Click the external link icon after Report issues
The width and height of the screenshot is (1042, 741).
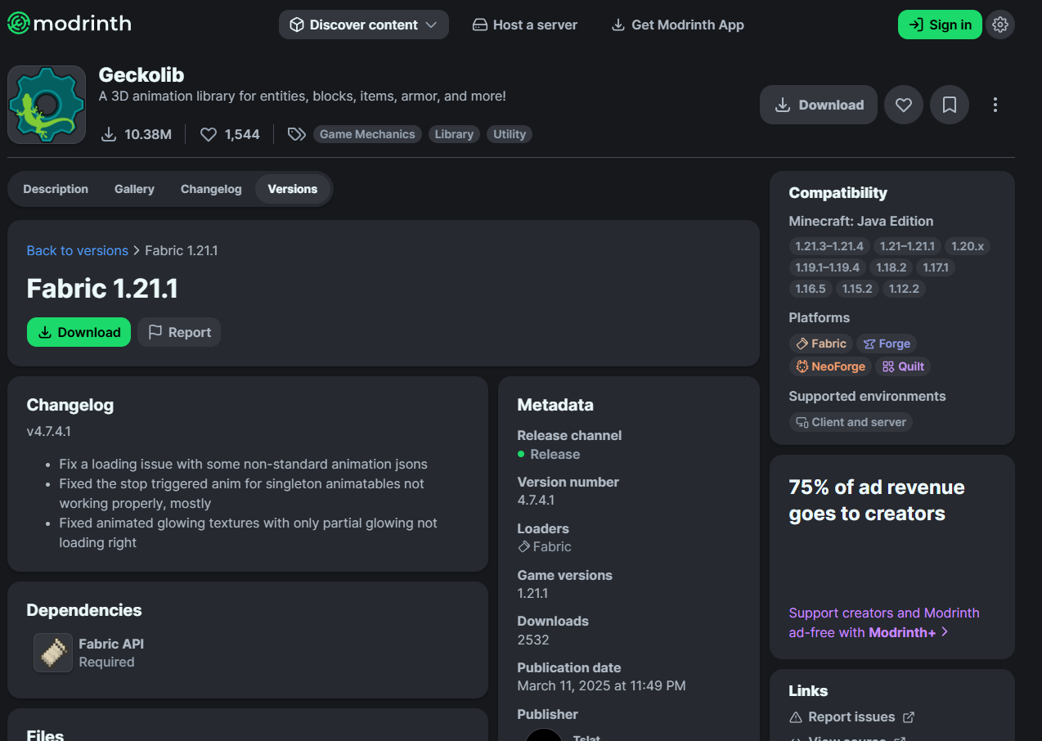[909, 717]
